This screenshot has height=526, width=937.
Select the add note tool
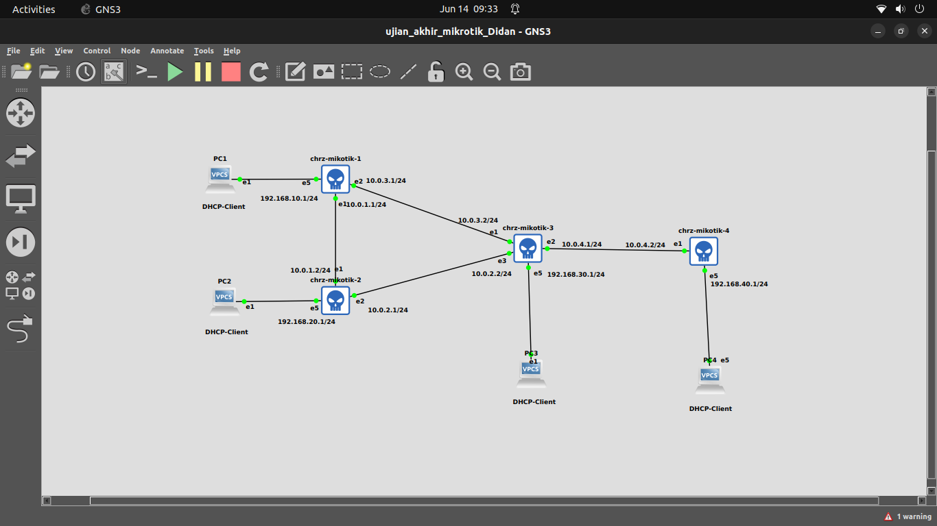pyautogui.click(x=295, y=71)
